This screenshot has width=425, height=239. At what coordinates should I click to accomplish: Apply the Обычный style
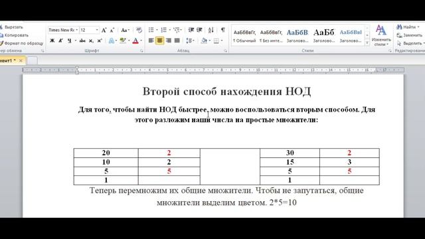click(x=244, y=36)
